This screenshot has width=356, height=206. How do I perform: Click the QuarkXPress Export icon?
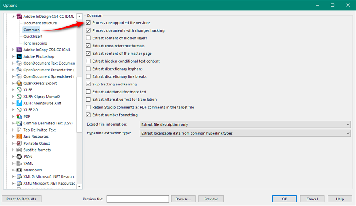[x=19, y=84]
